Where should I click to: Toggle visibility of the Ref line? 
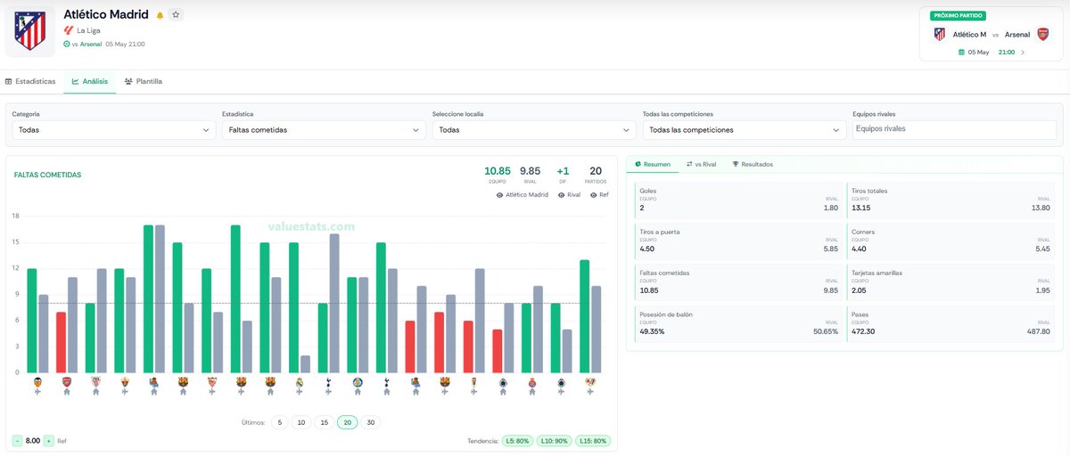point(599,194)
